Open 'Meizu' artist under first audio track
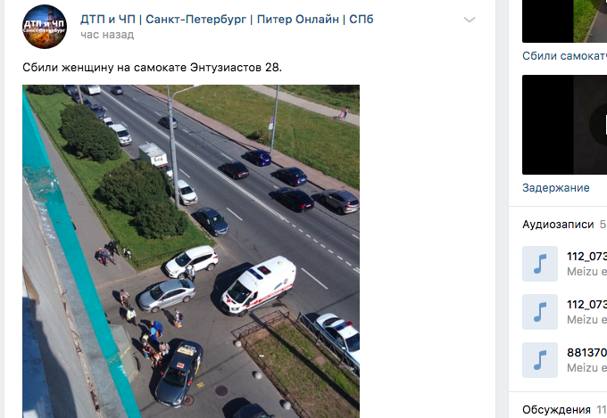607x418 pixels. 586,272
